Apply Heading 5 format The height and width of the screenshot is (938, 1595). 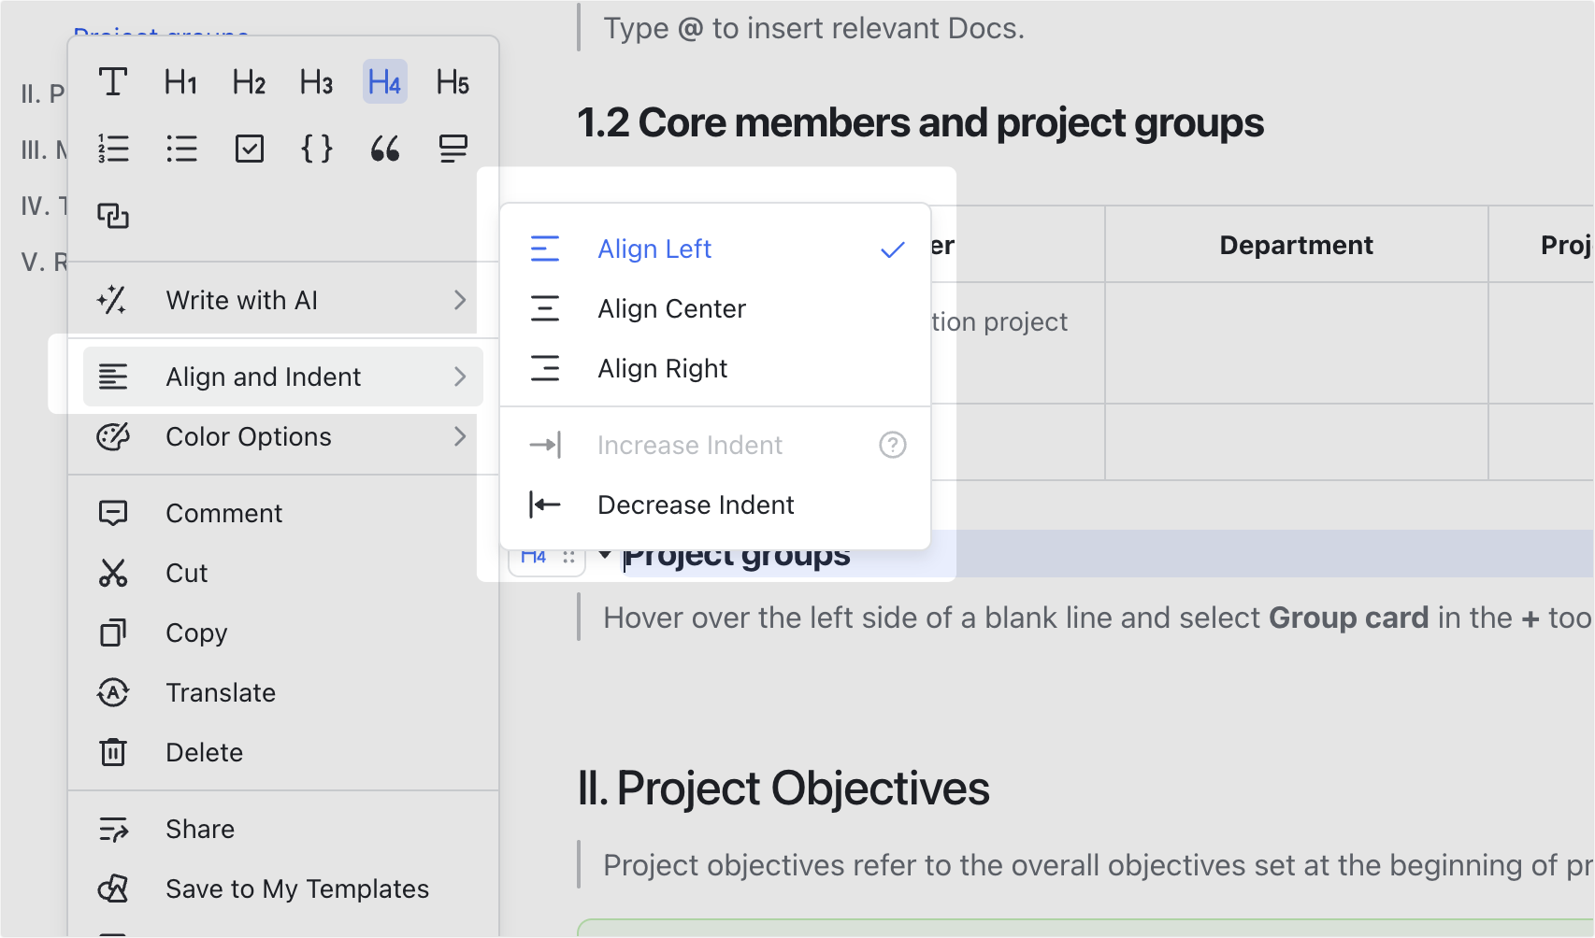(453, 82)
